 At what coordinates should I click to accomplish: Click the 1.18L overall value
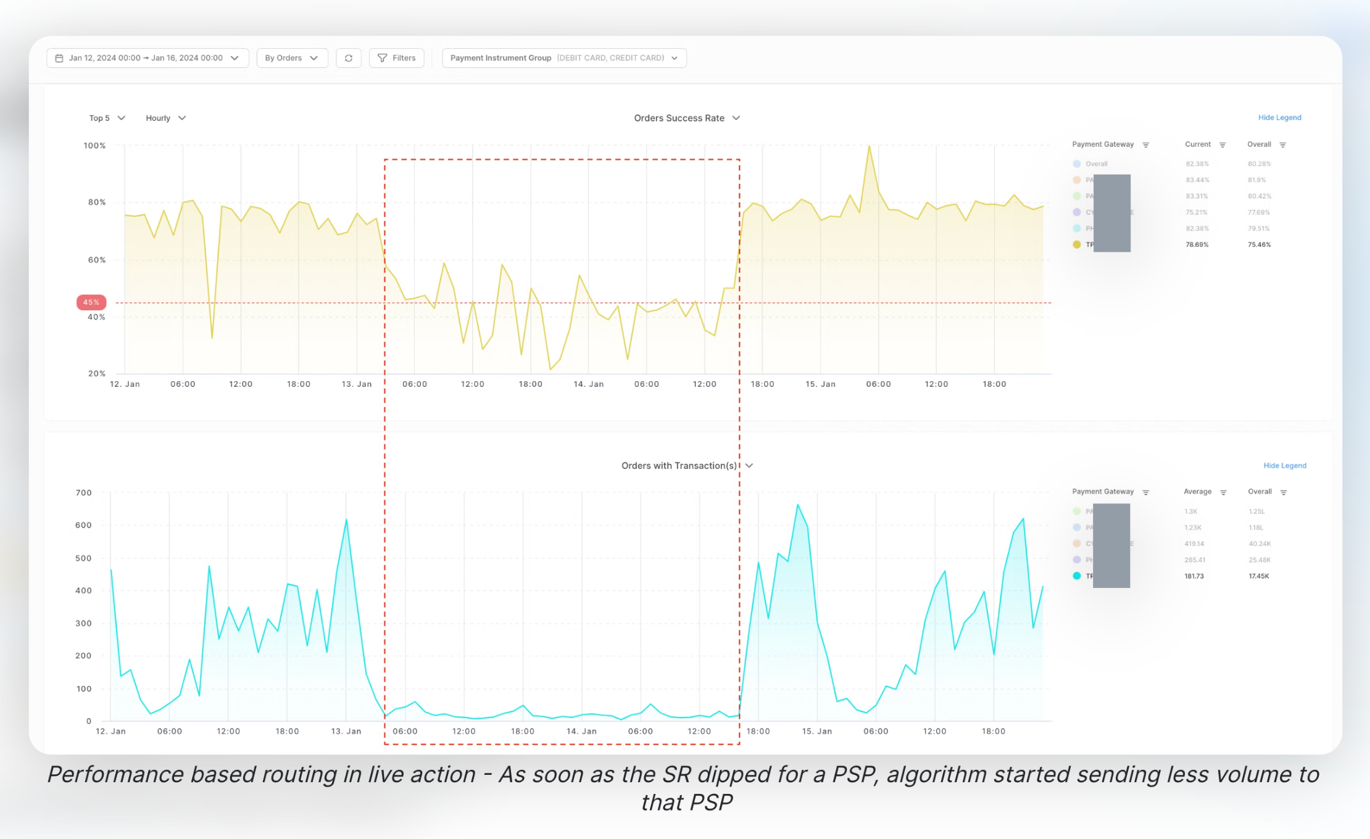point(1256,527)
